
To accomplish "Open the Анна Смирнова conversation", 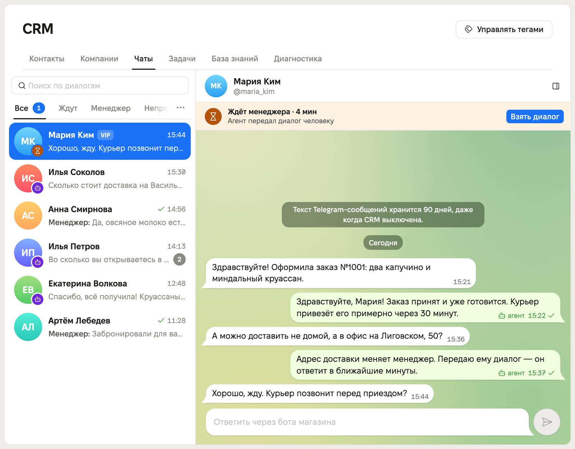I will pyautogui.click(x=100, y=215).
